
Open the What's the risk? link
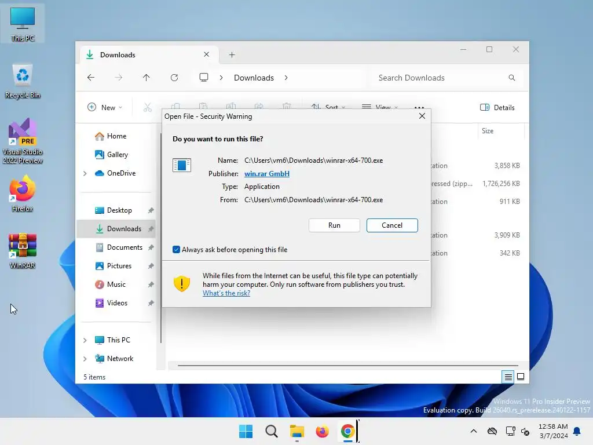pyautogui.click(x=226, y=293)
